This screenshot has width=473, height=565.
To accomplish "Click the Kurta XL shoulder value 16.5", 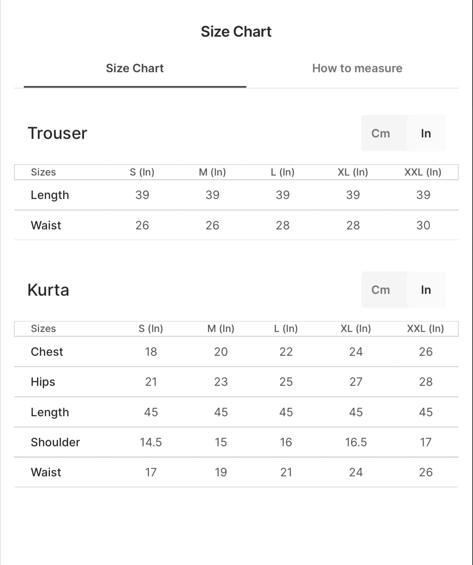I will tap(356, 442).
